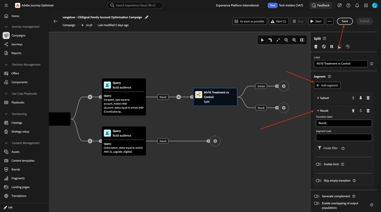Viewport: 381px width, 212px height.
Task: Toggle the canvas map view icon
Action: (302, 40)
